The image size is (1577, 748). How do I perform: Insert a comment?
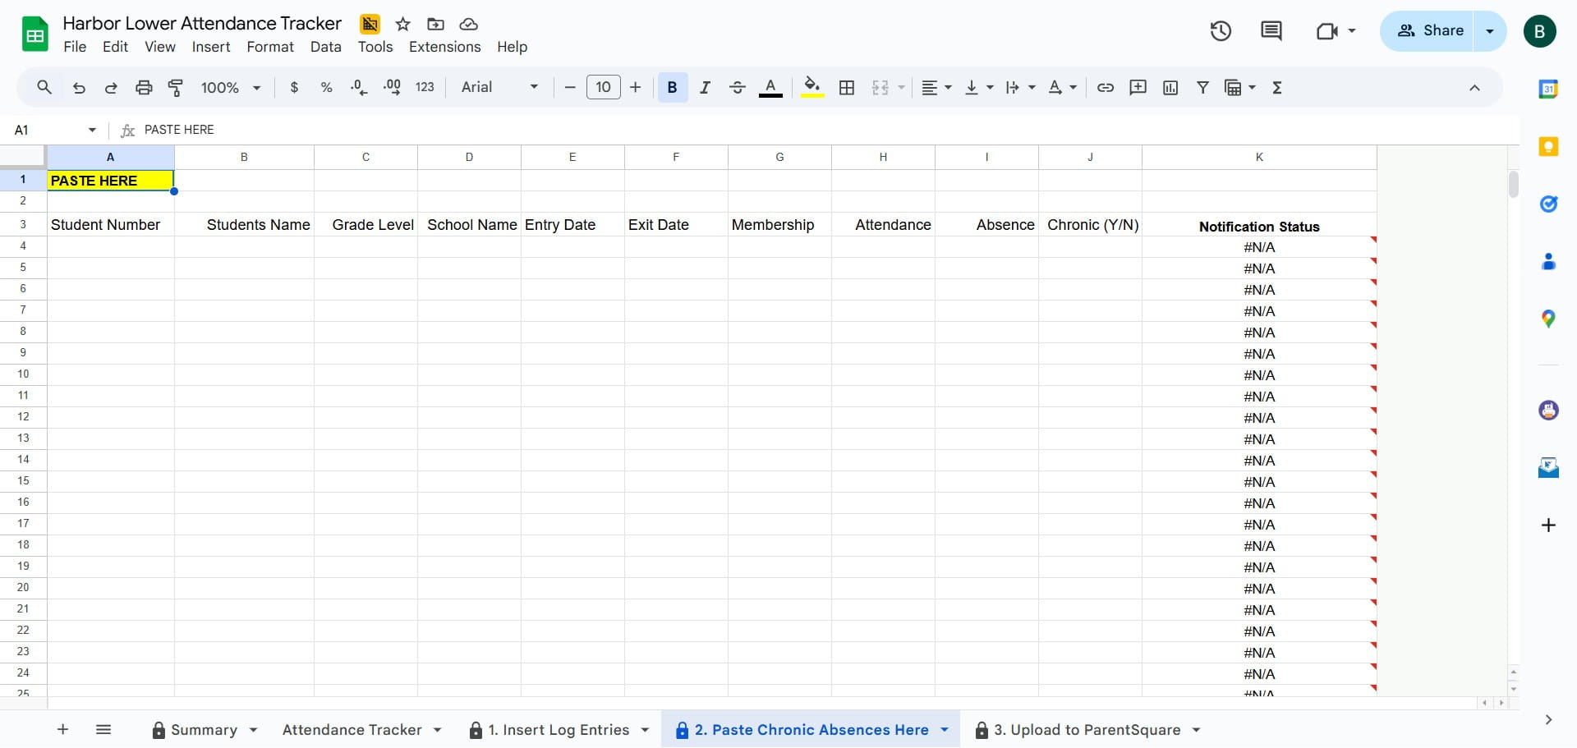(x=1138, y=87)
